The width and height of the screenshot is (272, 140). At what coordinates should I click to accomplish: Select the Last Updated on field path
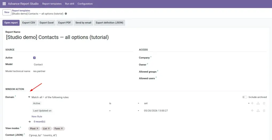pos(42,111)
